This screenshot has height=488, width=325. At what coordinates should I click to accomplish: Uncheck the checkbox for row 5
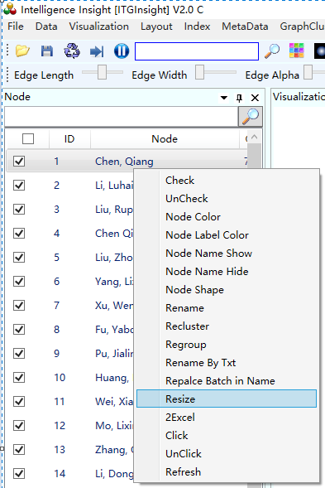coord(19,258)
